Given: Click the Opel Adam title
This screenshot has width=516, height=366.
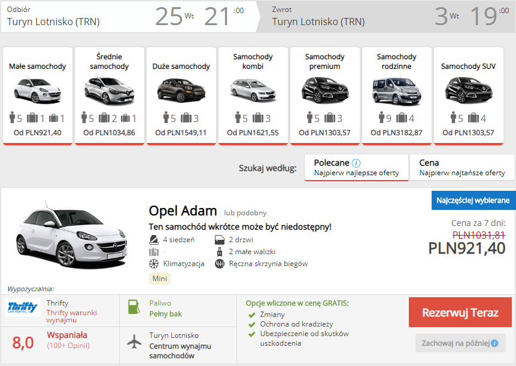Looking at the screenshot, I should [183, 211].
